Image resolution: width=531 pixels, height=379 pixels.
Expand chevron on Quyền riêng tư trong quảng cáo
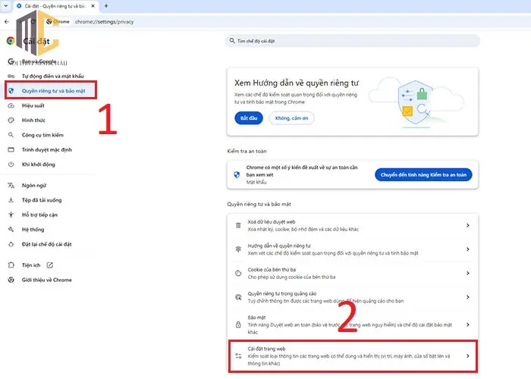coord(468,297)
